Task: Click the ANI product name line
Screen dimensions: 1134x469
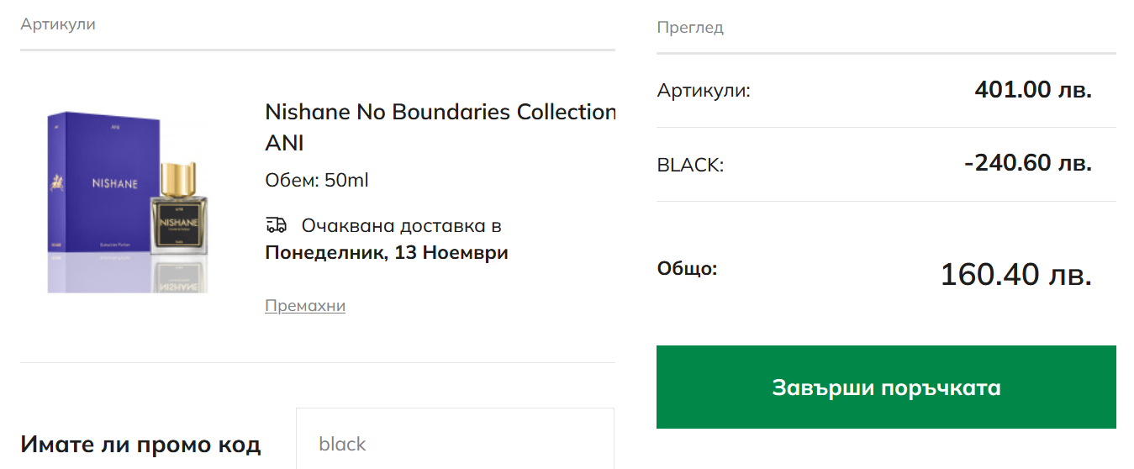Action: [x=284, y=143]
